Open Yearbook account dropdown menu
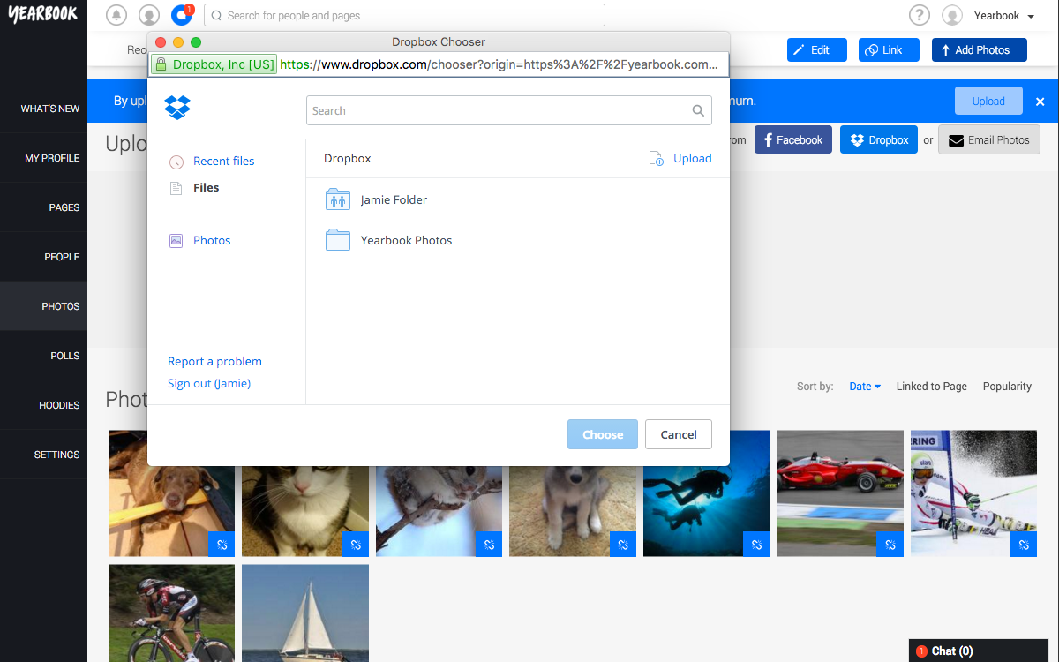1059x662 pixels. coord(1004,15)
